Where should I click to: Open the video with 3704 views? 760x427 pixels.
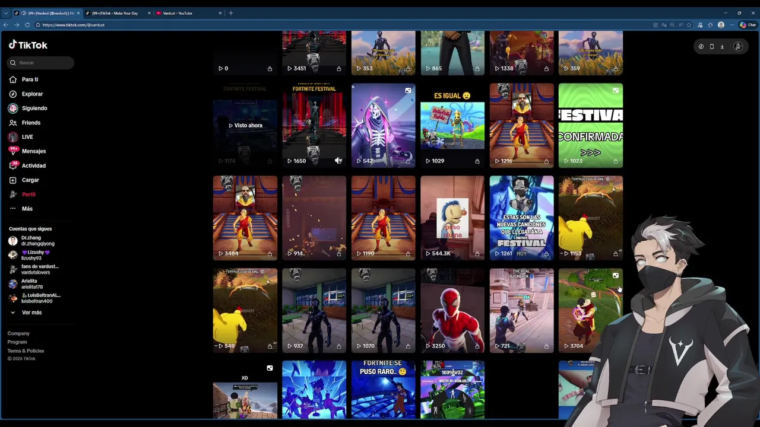tap(591, 310)
